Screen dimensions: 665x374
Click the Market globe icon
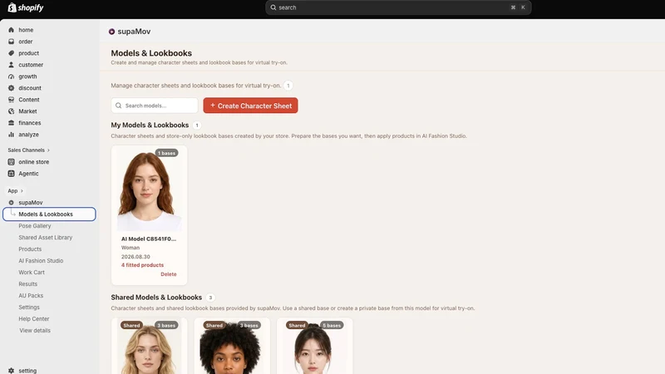pos(11,111)
